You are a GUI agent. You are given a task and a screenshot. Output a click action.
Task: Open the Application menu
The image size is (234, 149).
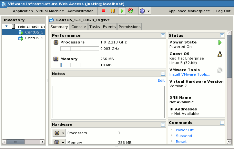[x=23, y=11]
